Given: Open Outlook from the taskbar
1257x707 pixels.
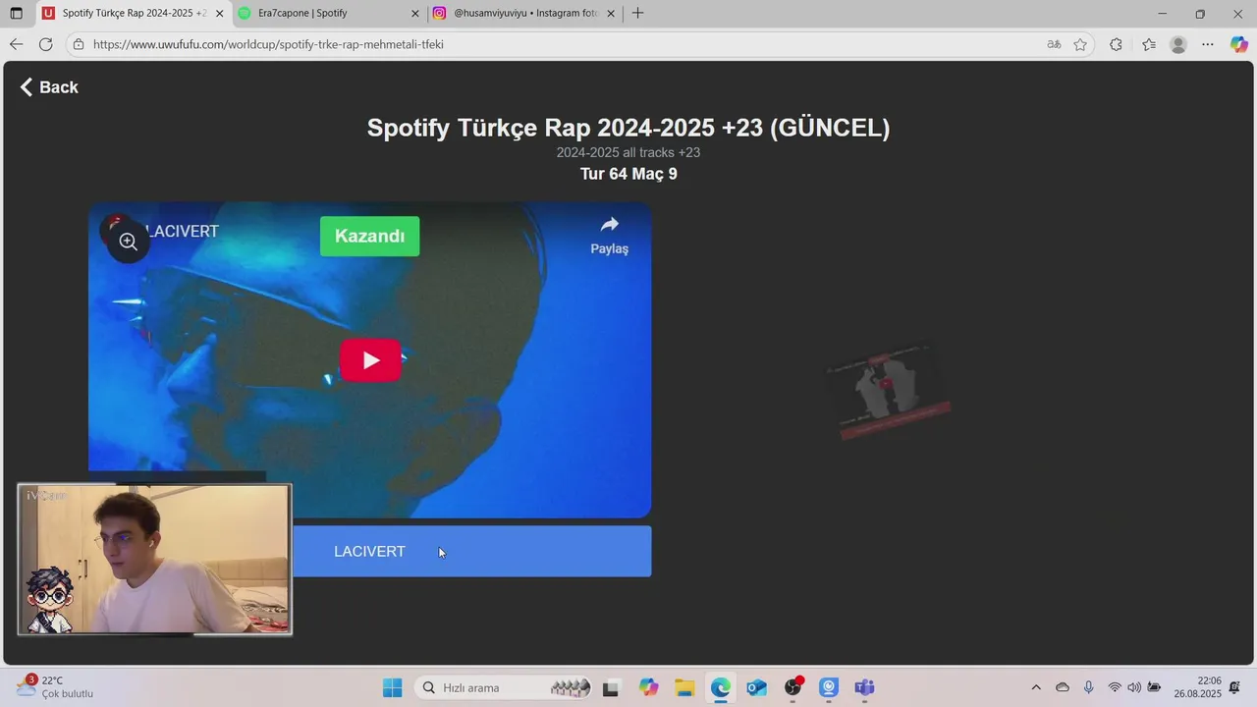Looking at the screenshot, I should pos(756,687).
